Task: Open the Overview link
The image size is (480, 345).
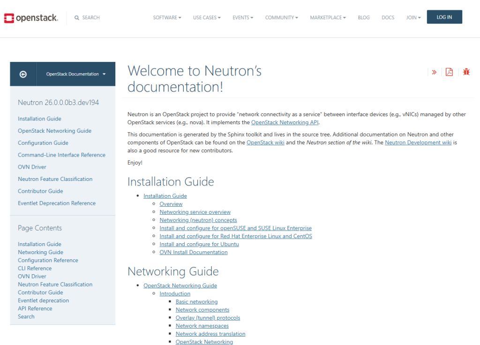Action: click(x=171, y=204)
